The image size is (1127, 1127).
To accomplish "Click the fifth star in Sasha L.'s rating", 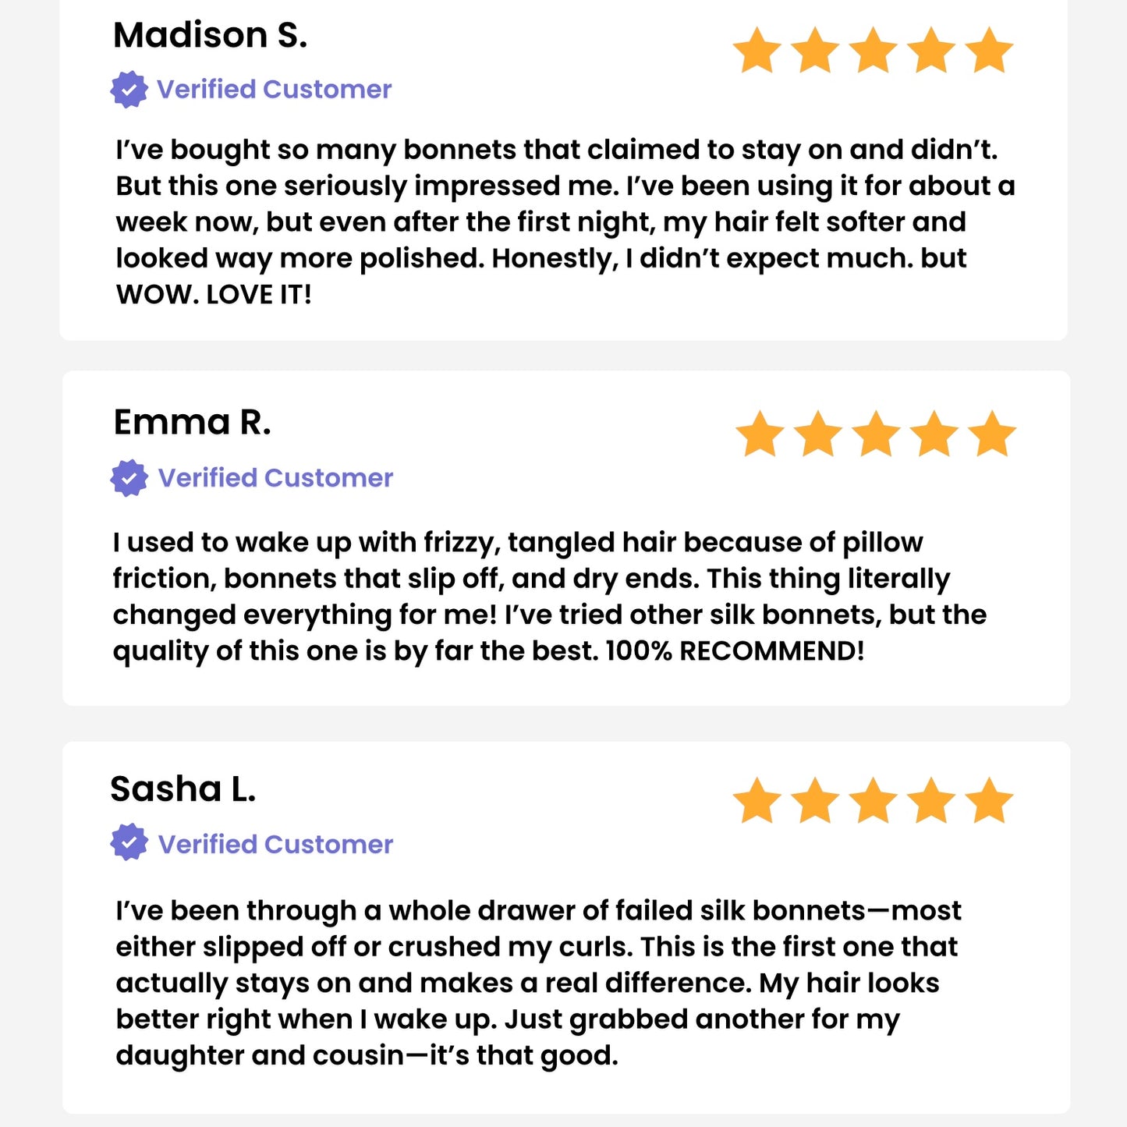I will 989,800.
